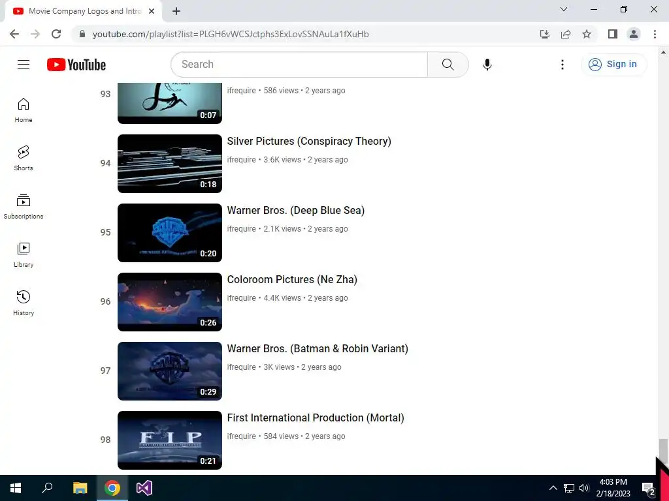Open the YouTube guide hamburger menu

pos(24,65)
